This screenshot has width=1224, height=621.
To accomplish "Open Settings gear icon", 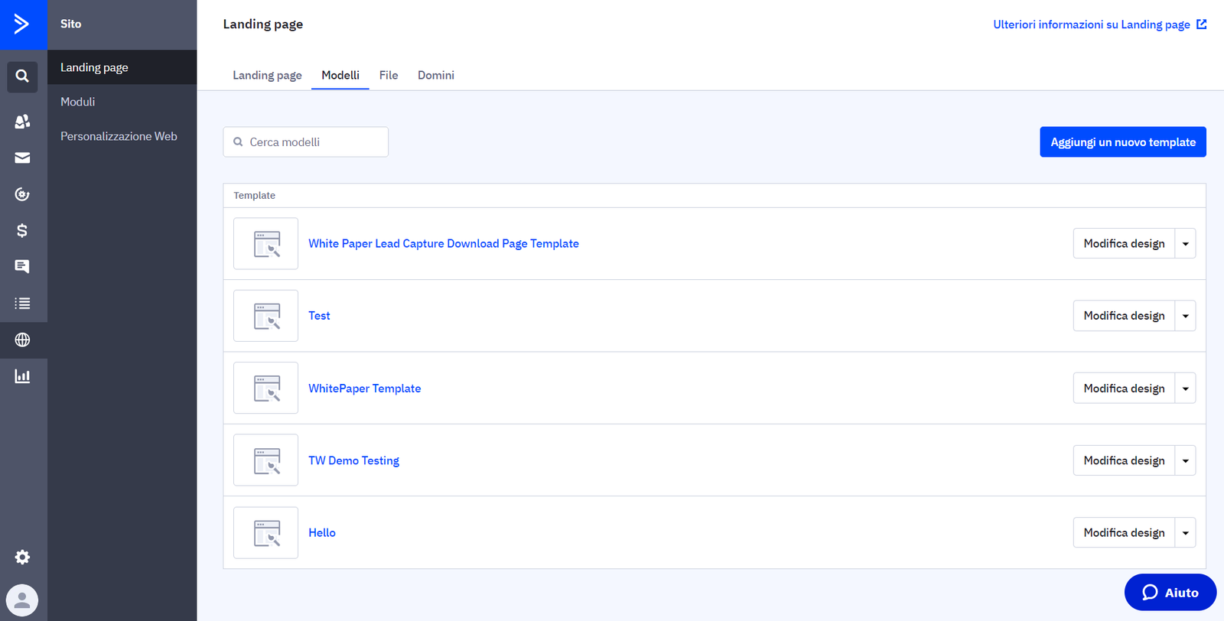I will click(22, 557).
